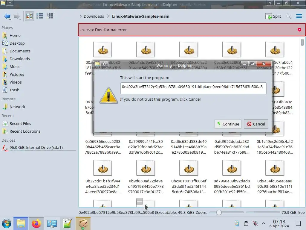Open the system settings taskbar icon
Viewport: 306px width, 230px height.
coord(52,223)
